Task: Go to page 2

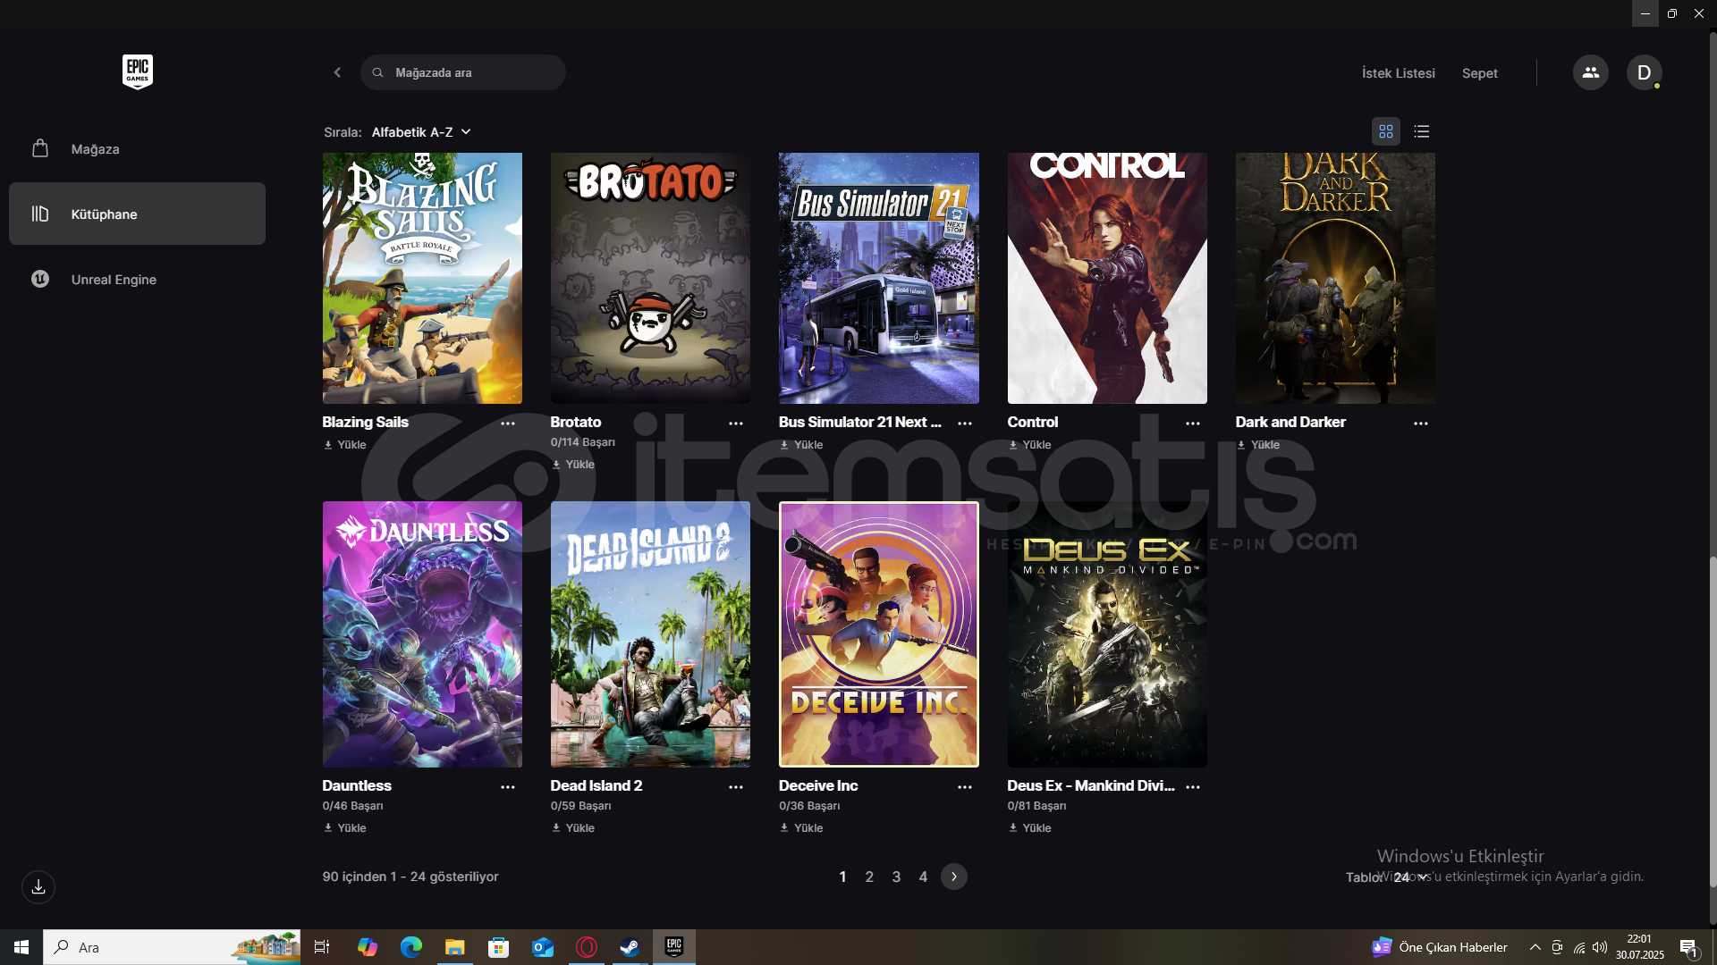Action: [869, 877]
